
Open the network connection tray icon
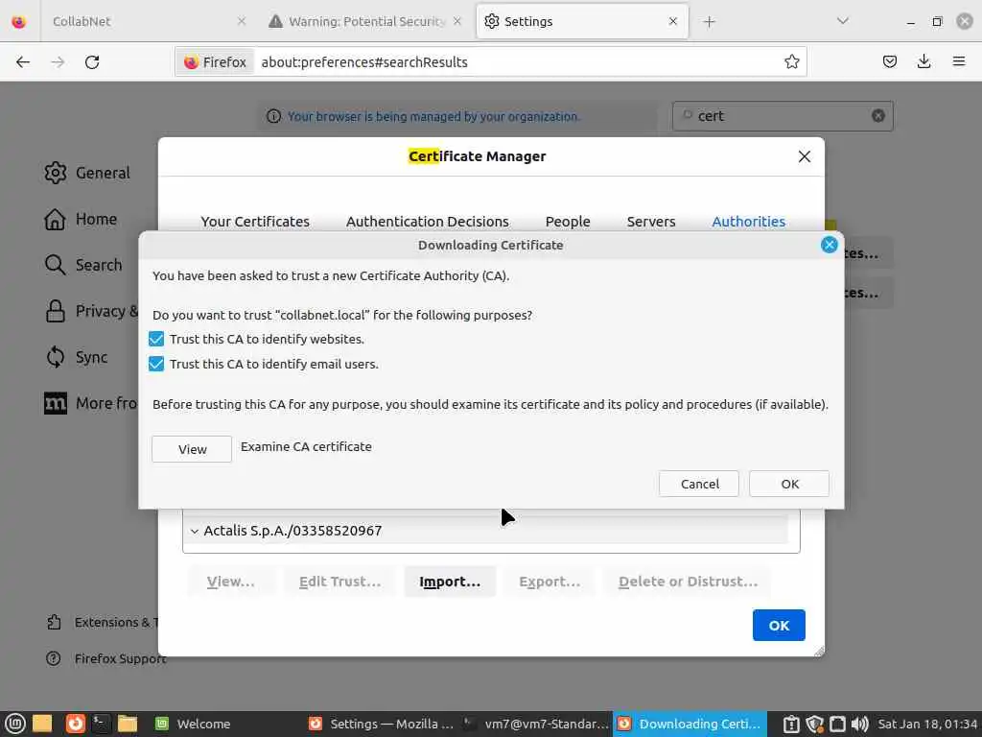click(837, 724)
